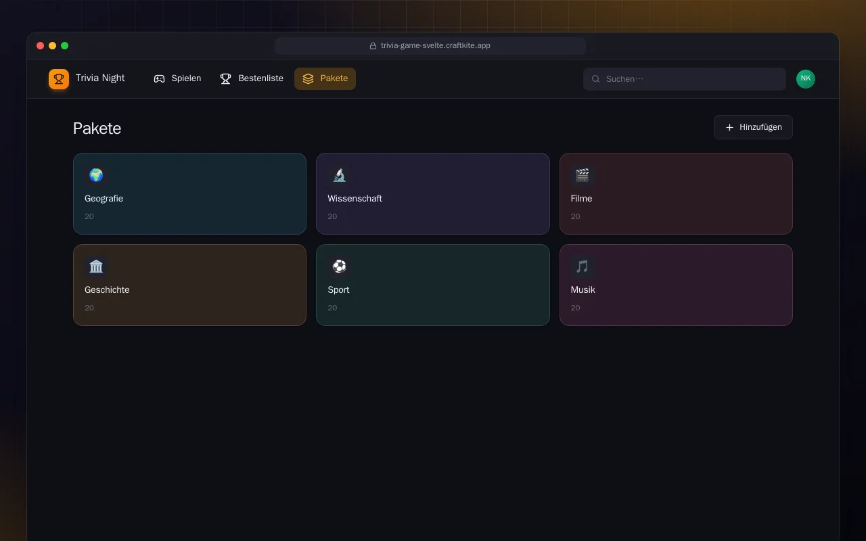866x541 pixels.
Task: Click the Trivia Night app name
Action: pyautogui.click(x=100, y=78)
